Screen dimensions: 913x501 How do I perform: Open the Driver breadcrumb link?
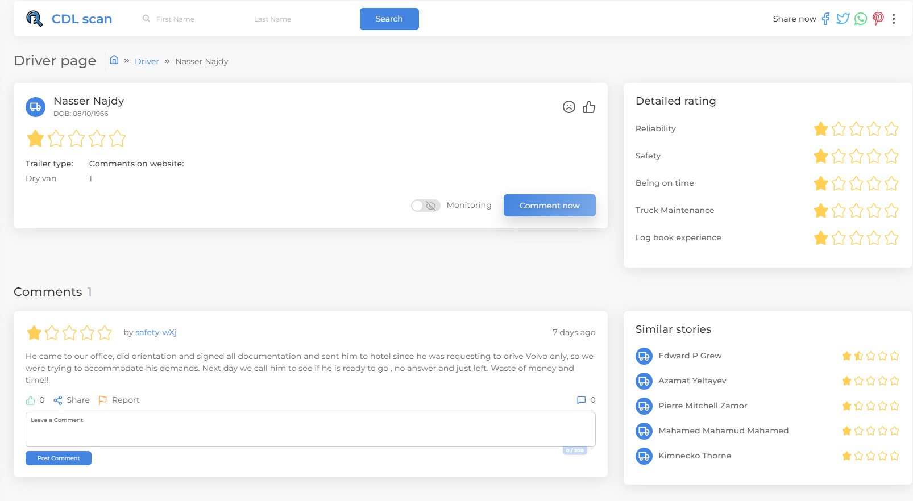point(147,61)
